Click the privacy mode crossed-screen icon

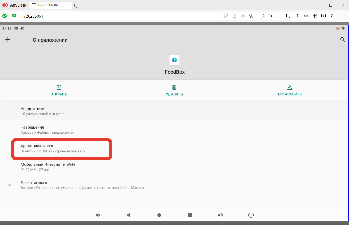(226, 16)
